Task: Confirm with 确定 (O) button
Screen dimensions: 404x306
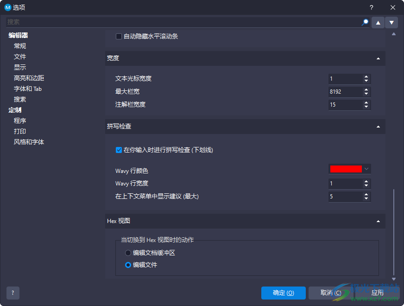Action: pyautogui.click(x=284, y=293)
